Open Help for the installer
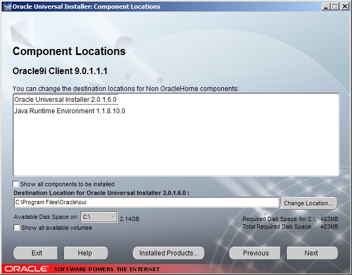This screenshot has width=352, height=275. point(86,253)
